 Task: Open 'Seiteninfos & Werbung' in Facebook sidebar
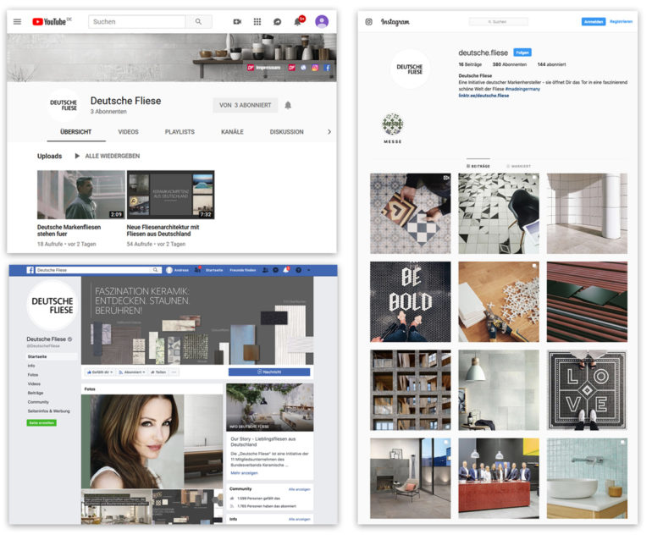[x=48, y=411]
